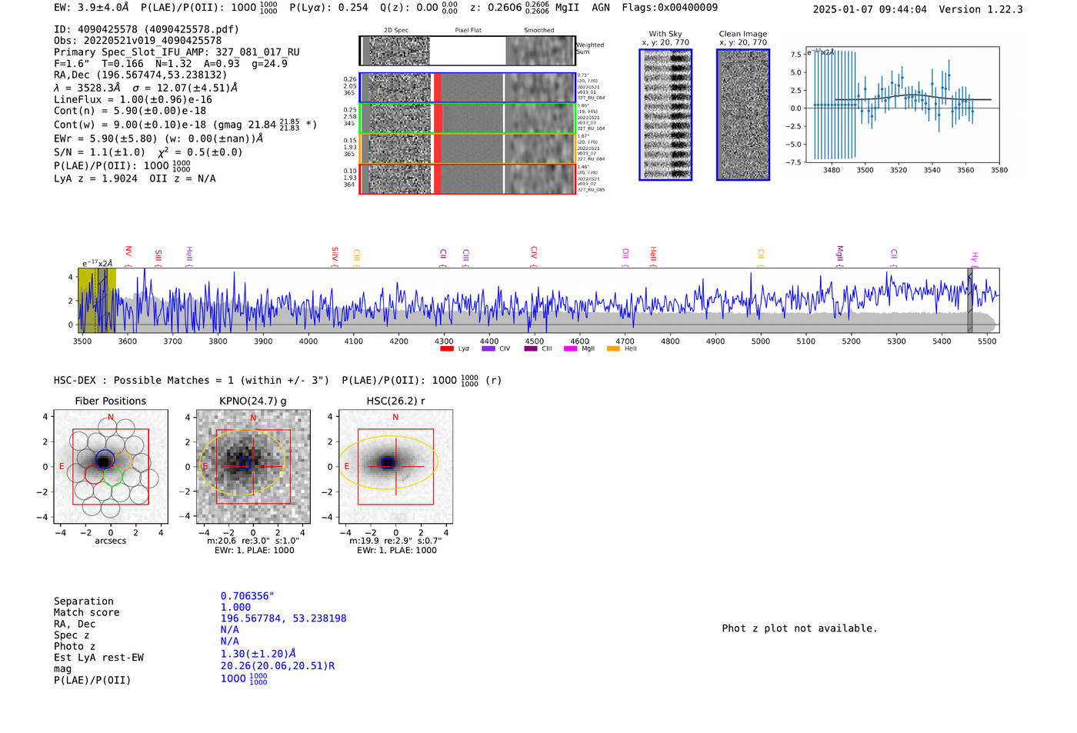Select the orange-bordered fiber row in 2D Spec
The height and width of the screenshot is (733, 1077).
(468, 148)
